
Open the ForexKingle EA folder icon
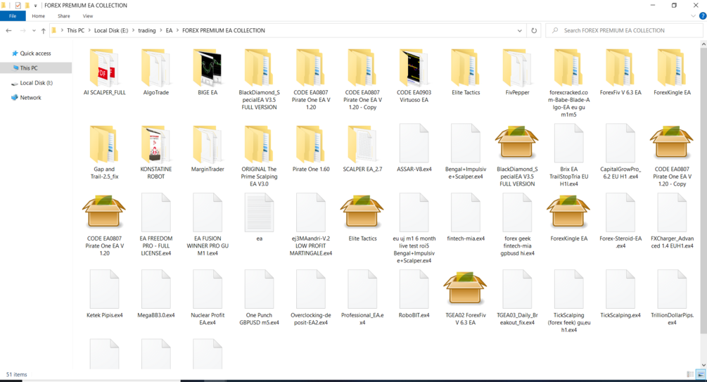click(672, 68)
